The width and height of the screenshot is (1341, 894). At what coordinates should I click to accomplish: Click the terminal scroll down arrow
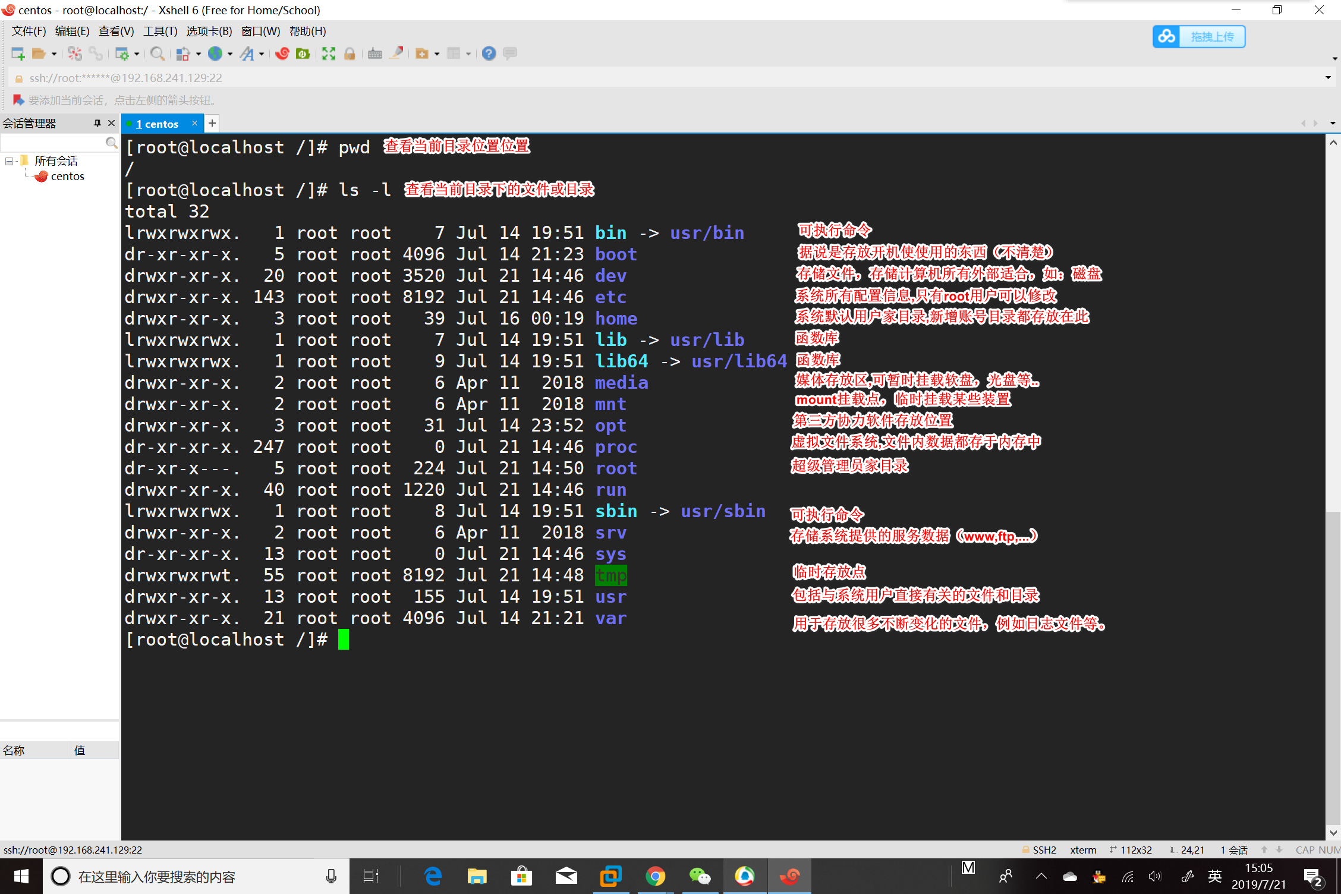point(1333,833)
